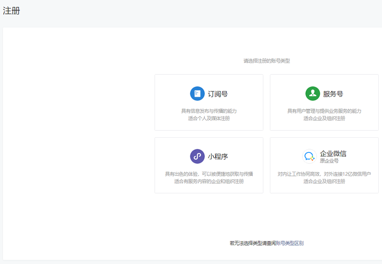Open the 账号类型区别 link
This screenshot has width=382, height=264.
point(290,243)
